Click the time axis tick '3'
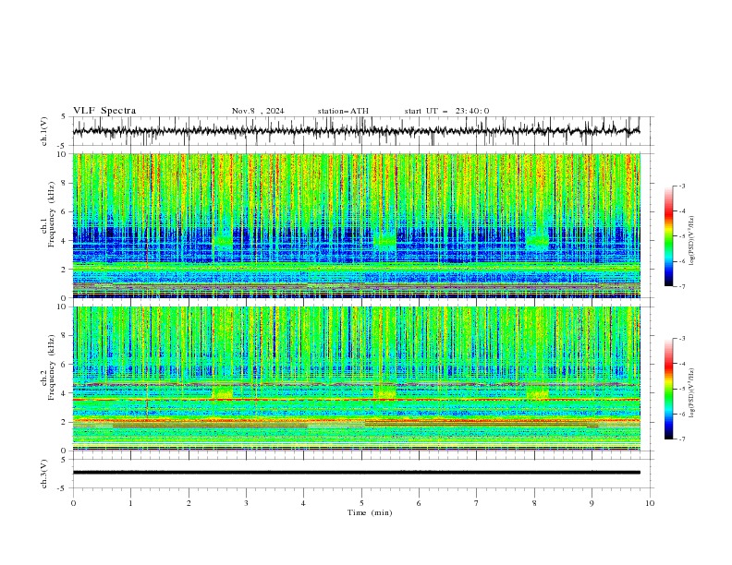Screen dimensions: 732x565 coord(246,503)
